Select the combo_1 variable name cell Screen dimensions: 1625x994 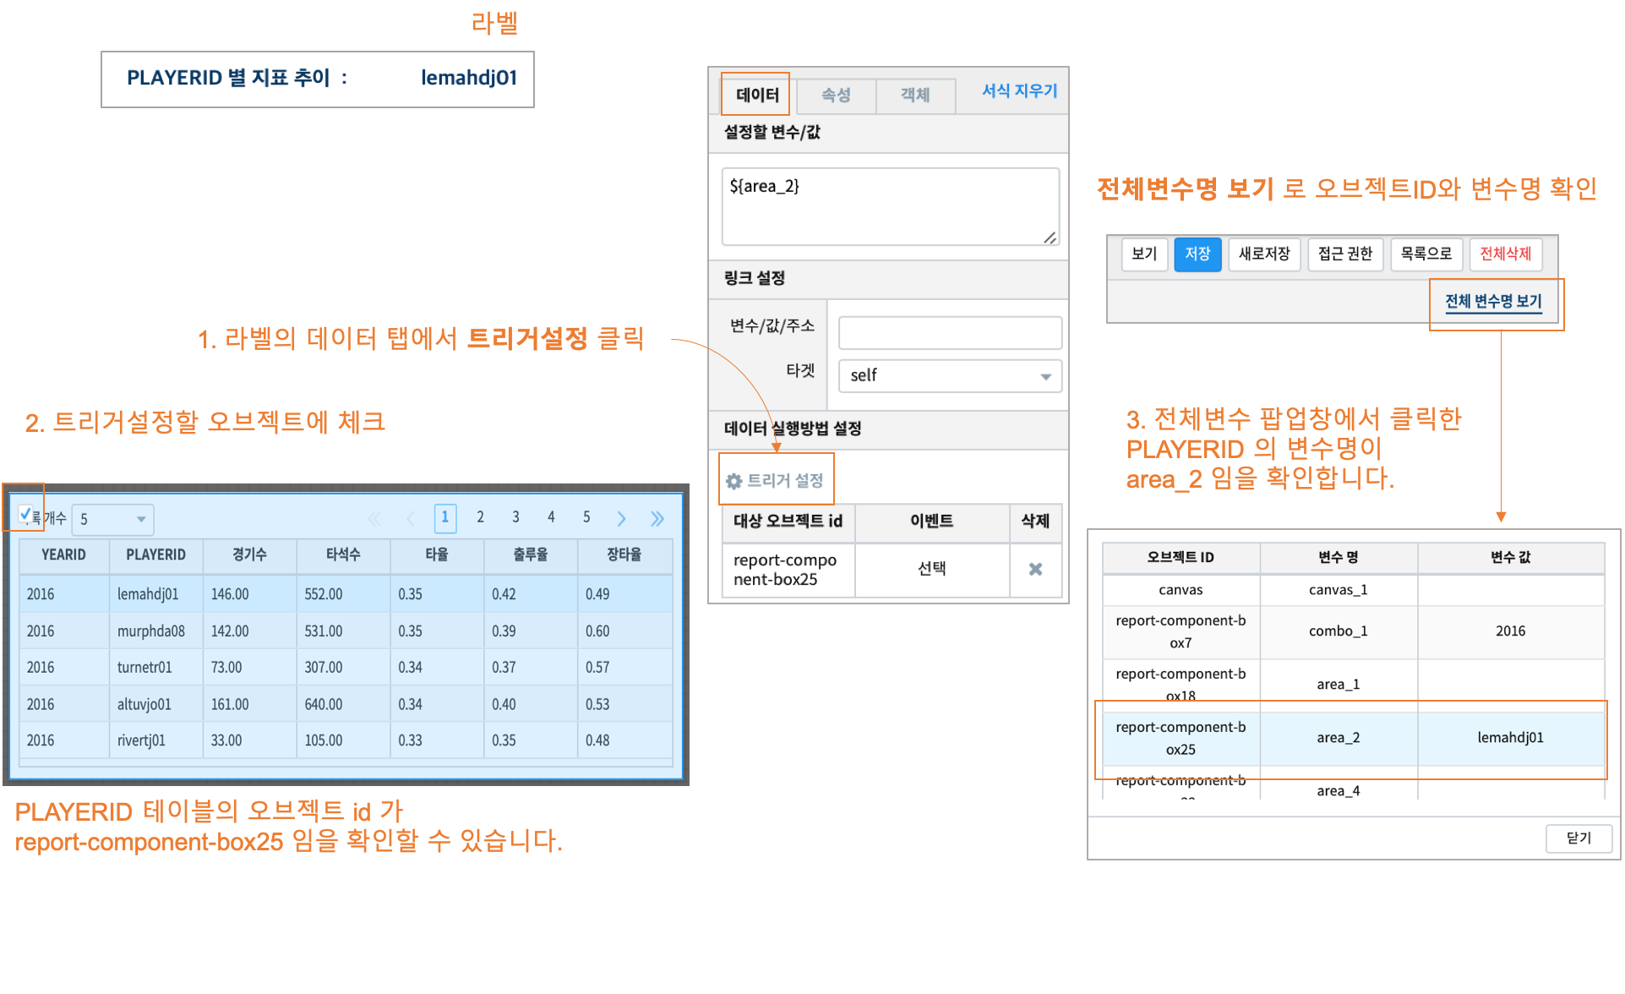1339,631
